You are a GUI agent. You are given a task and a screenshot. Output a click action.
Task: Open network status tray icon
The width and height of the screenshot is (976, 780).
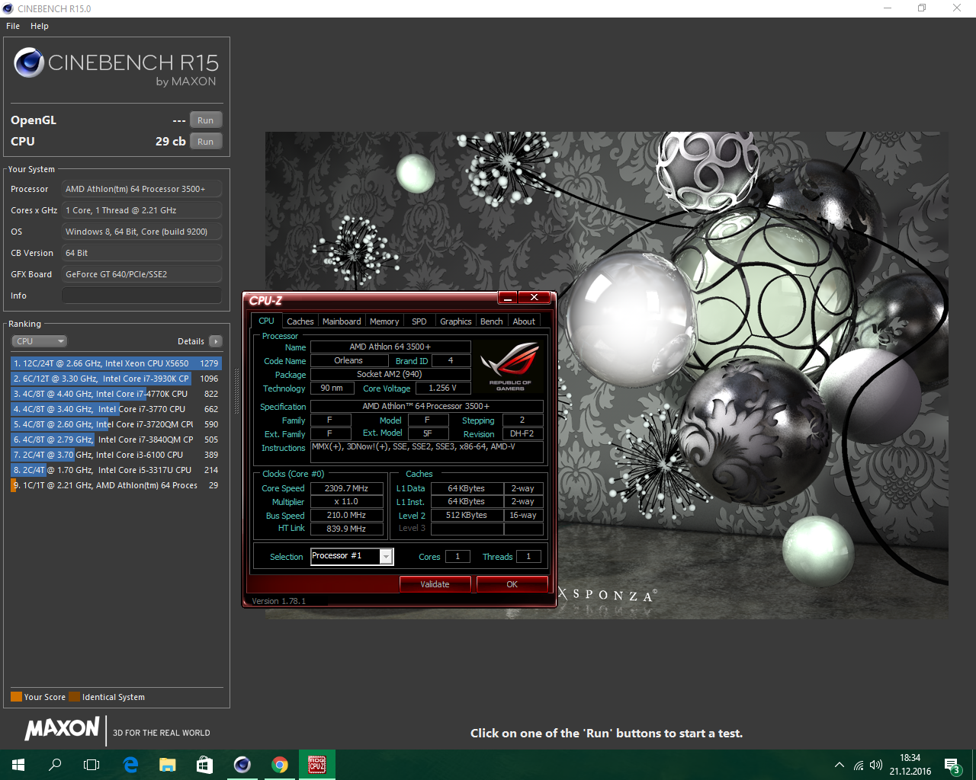tap(859, 765)
